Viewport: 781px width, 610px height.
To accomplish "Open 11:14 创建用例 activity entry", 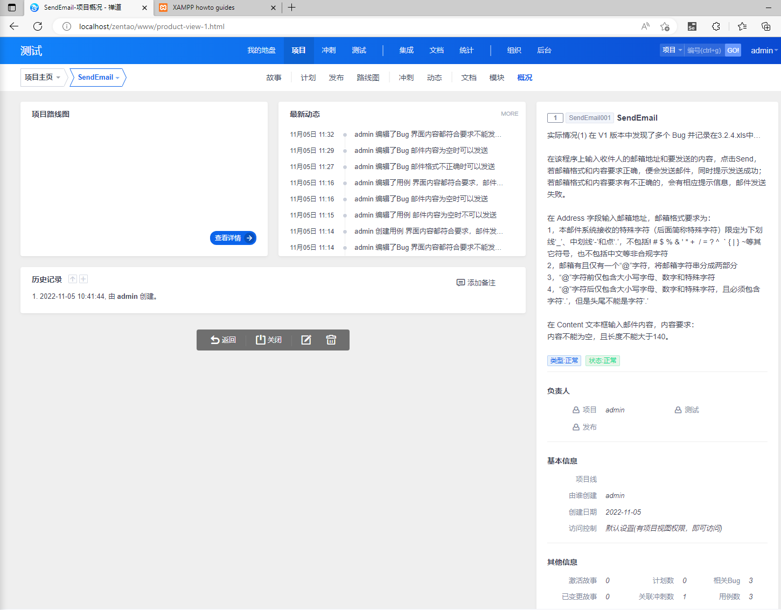I will (429, 231).
